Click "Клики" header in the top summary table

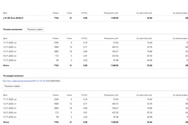point(70,13)
